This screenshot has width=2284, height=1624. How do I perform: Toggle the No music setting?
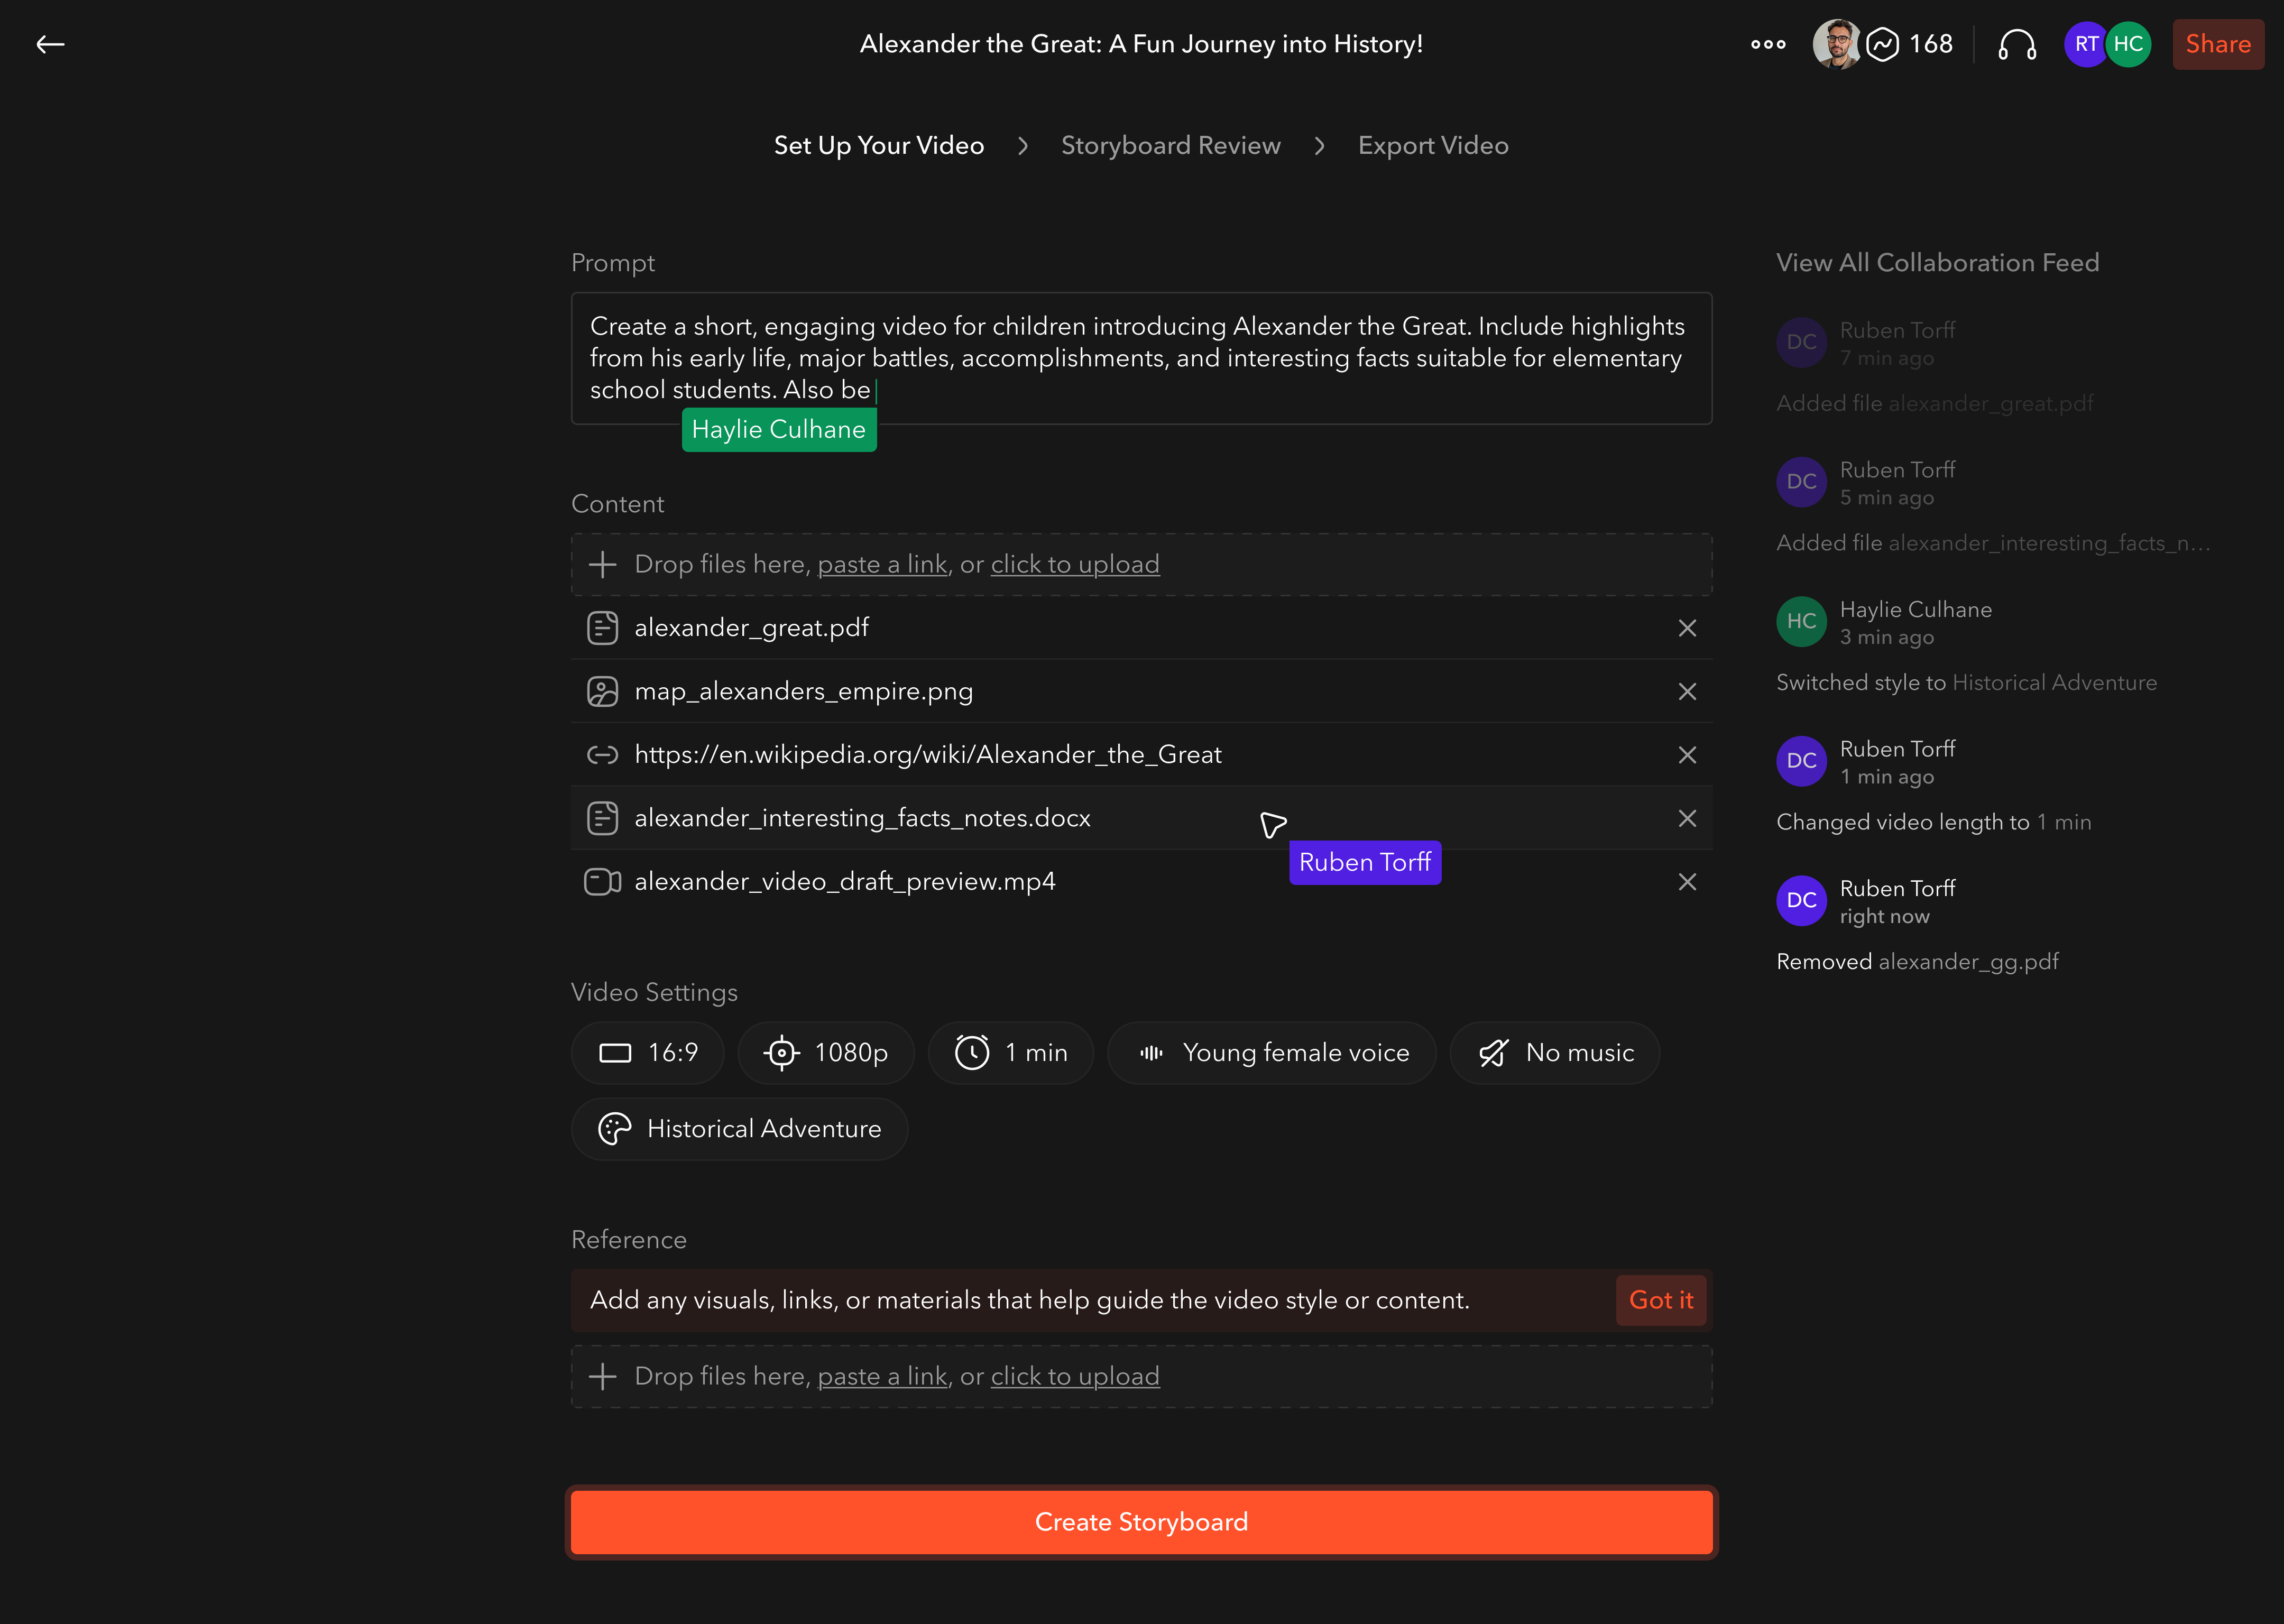1554,1052
